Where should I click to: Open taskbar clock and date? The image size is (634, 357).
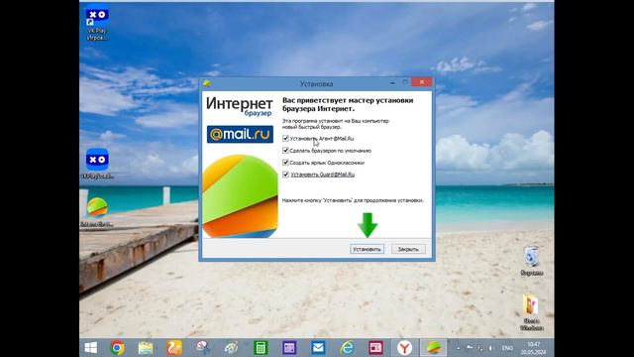534,348
